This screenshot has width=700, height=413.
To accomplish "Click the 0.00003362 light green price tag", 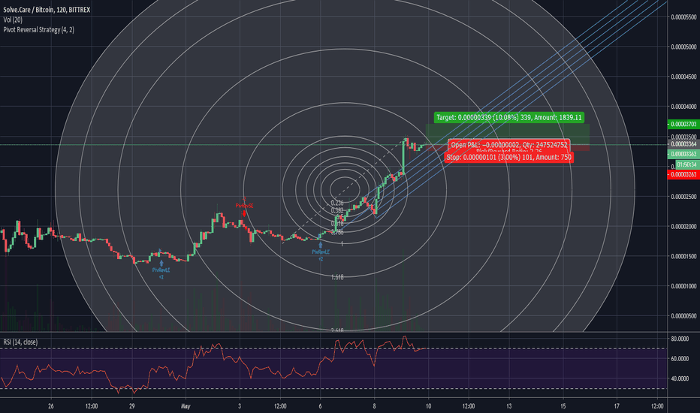I will click(683, 154).
